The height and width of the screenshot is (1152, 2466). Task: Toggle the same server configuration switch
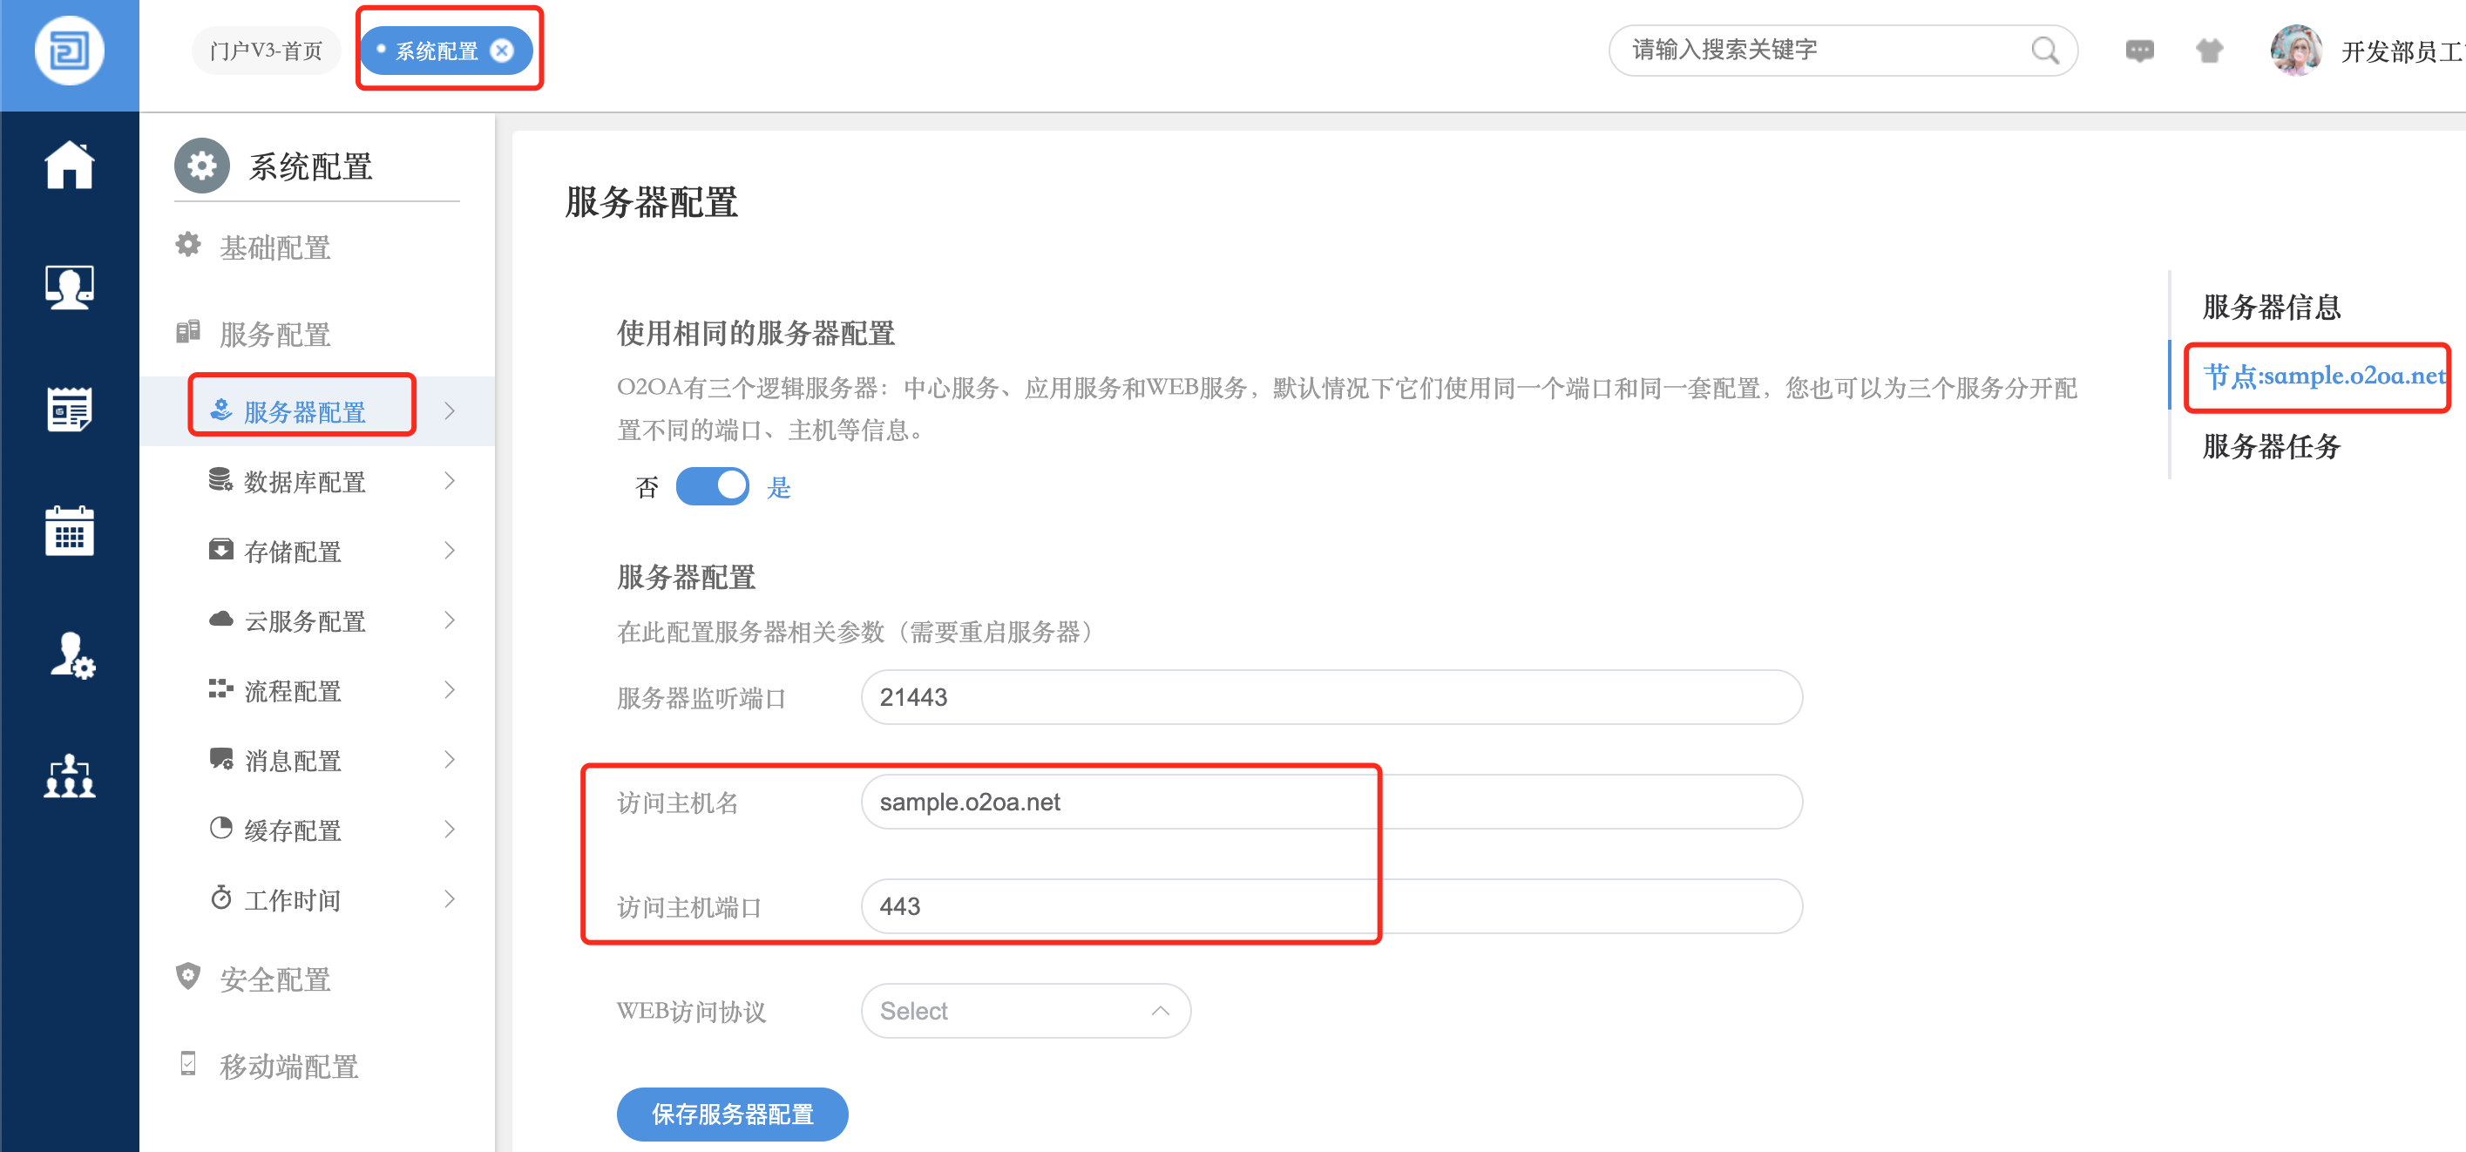(712, 486)
